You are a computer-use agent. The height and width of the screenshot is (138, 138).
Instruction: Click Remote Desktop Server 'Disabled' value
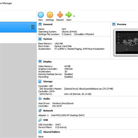tap(68, 74)
